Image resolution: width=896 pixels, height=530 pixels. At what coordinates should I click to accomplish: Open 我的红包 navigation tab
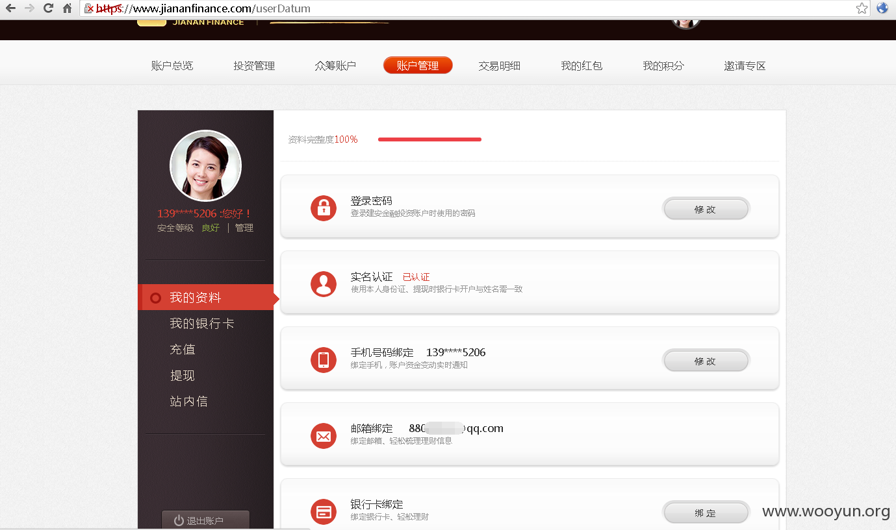point(582,66)
